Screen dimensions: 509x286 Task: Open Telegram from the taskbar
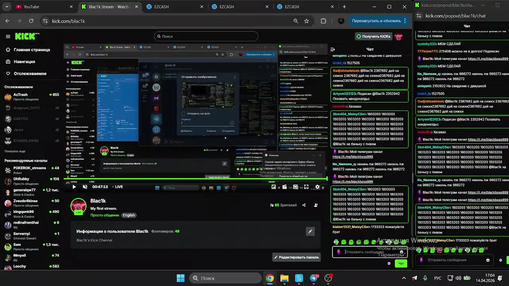click(314, 278)
